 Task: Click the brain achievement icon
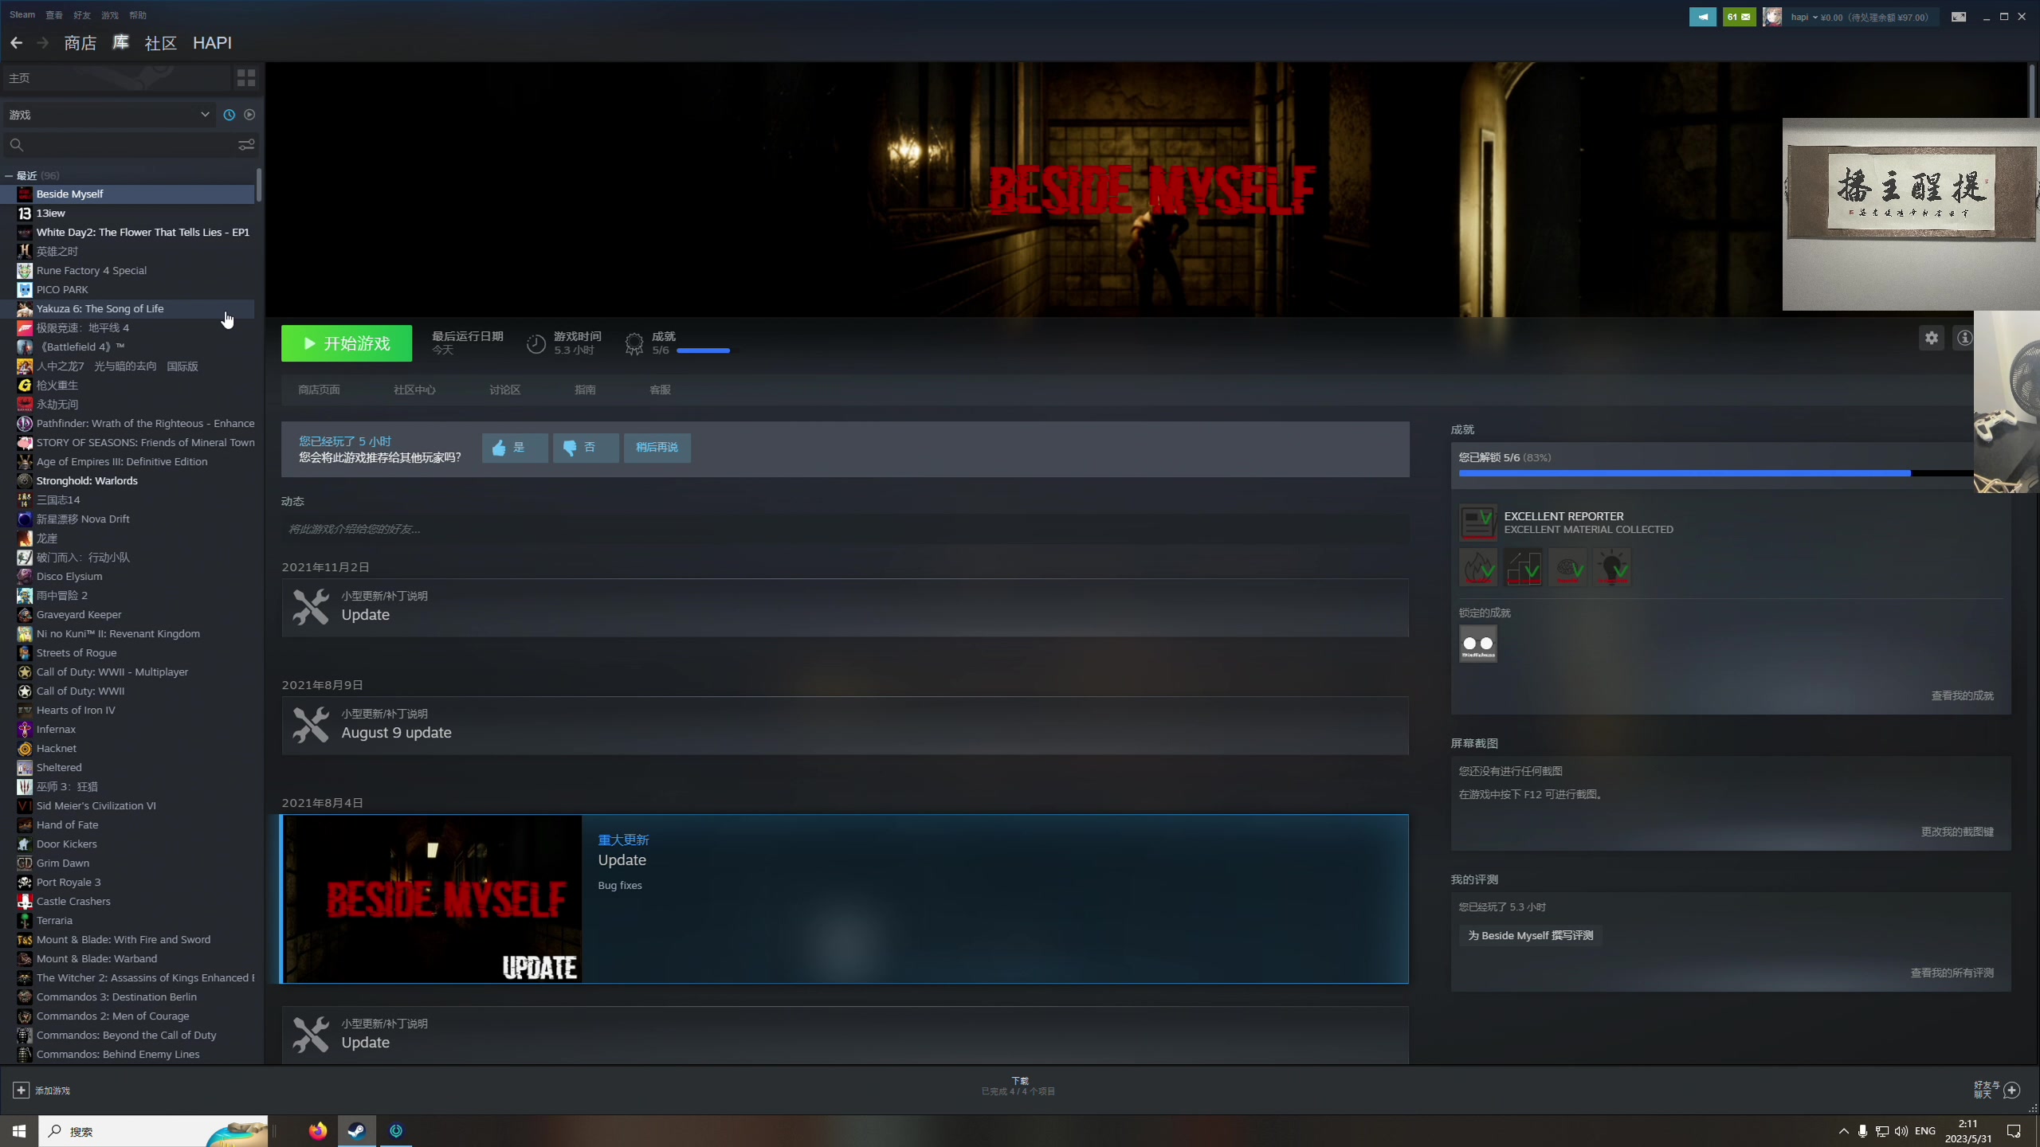coord(1567,567)
